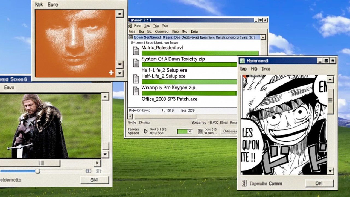Image resolution: width=350 pixels, height=197 pixels.
Task: Click the calculator-like icon next to Bonz 013
Action: (200, 132)
